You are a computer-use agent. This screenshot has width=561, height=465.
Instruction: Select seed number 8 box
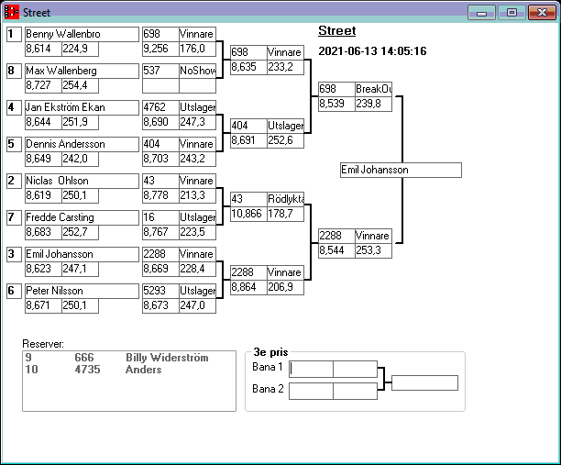coord(13,71)
